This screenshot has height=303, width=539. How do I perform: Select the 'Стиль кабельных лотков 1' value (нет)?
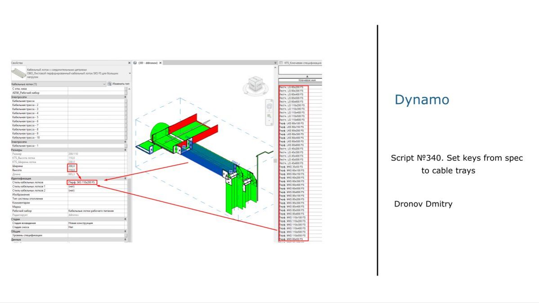(97, 186)
